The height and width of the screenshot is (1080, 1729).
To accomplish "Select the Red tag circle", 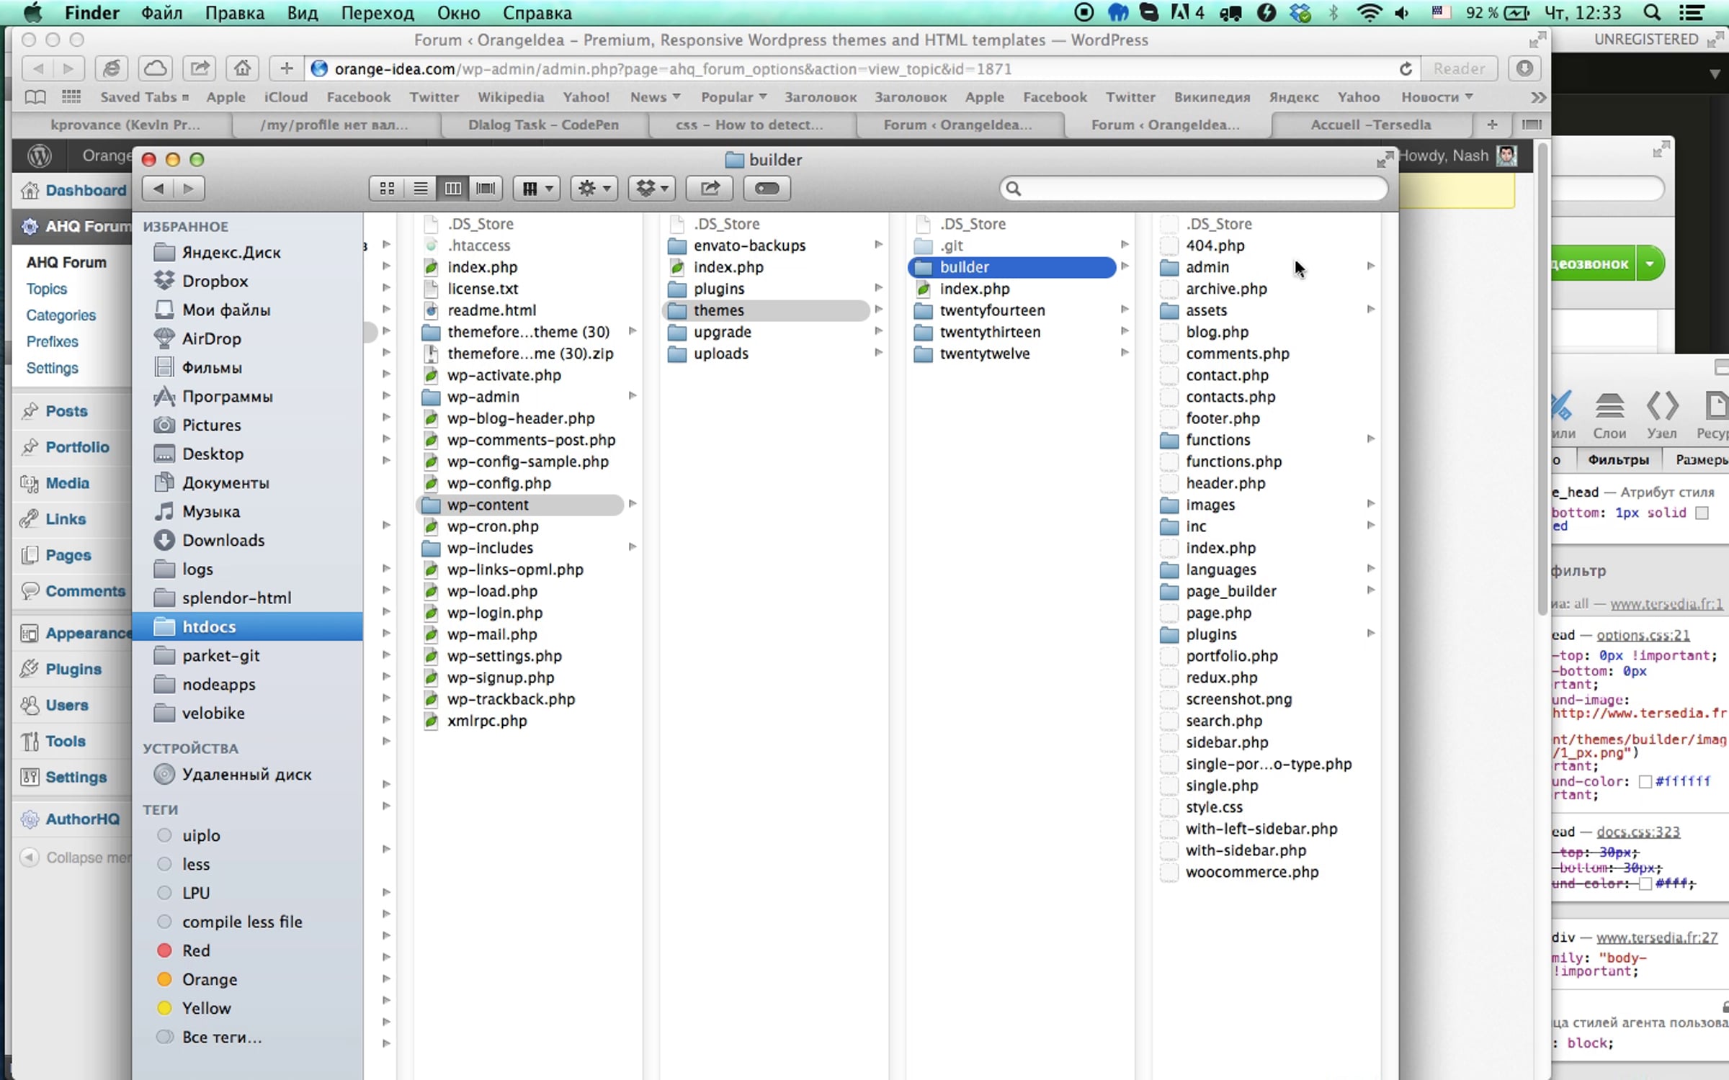I will [x=164, y=950].
